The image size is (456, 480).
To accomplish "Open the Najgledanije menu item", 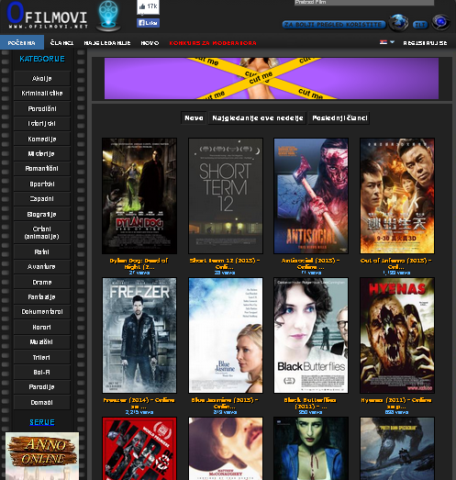I will pos(107,43).
